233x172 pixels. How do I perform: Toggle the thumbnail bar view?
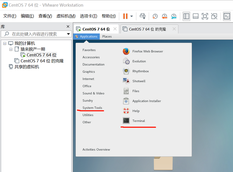click(x=196, y=16)
